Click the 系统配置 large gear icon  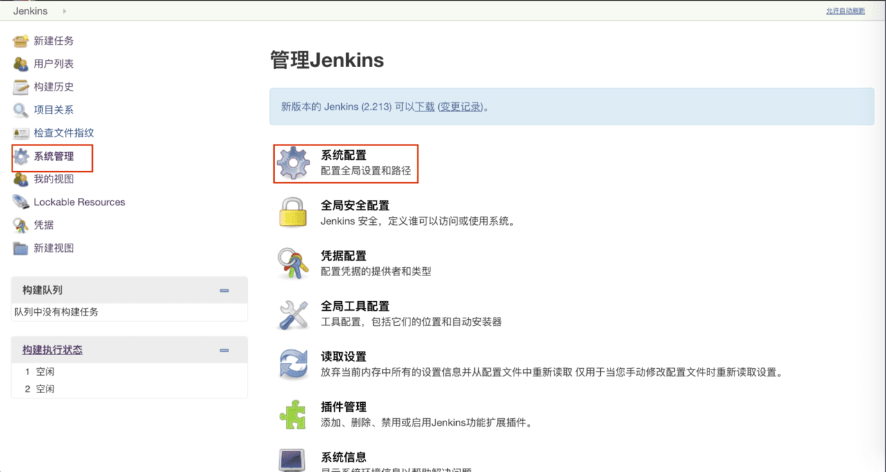pyautogui.click(x=293, y=163)
